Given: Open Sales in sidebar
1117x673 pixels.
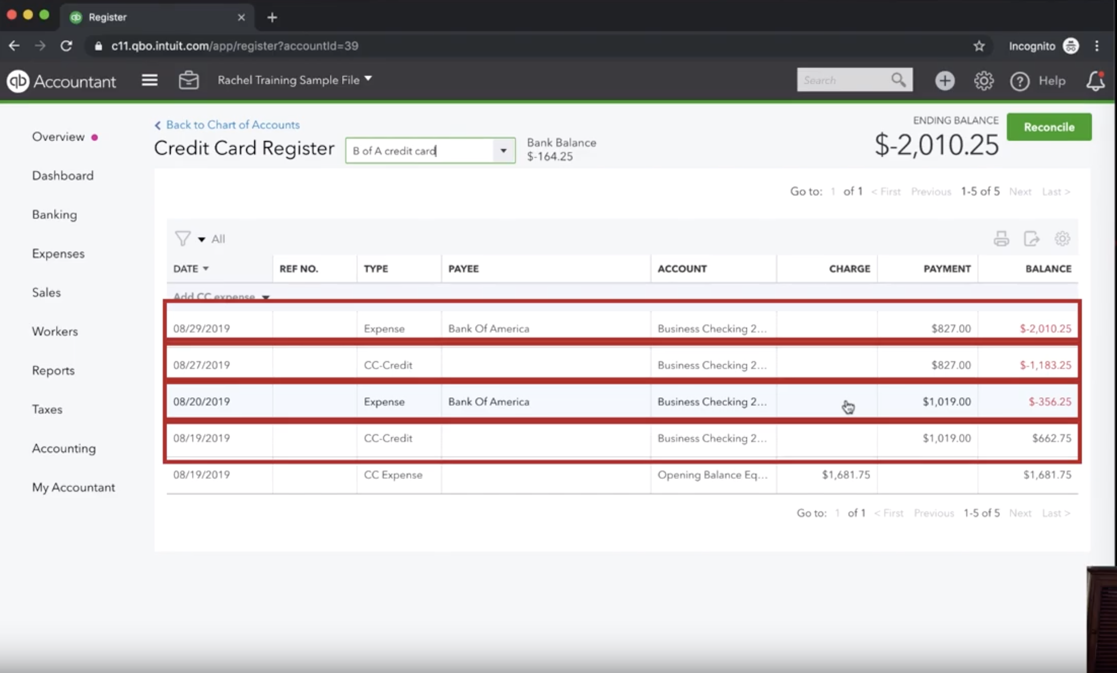Looking at the screenshot, I should tap(46, 293).
